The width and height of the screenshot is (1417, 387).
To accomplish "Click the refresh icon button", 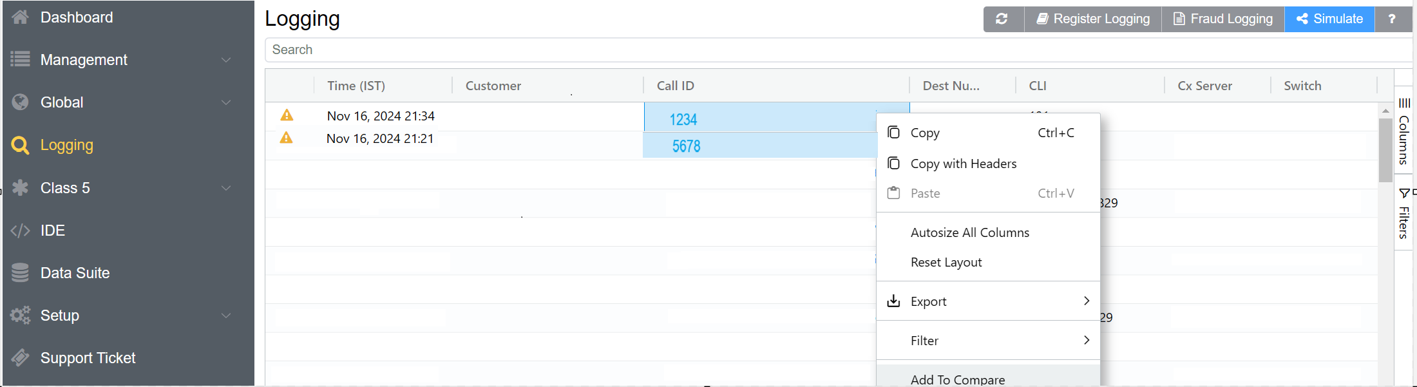I will pos(1002,19).
